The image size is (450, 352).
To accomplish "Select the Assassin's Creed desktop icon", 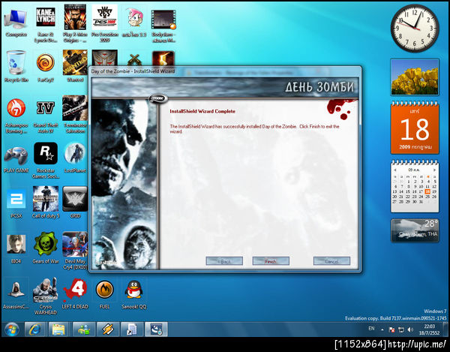I will [16, 295].
